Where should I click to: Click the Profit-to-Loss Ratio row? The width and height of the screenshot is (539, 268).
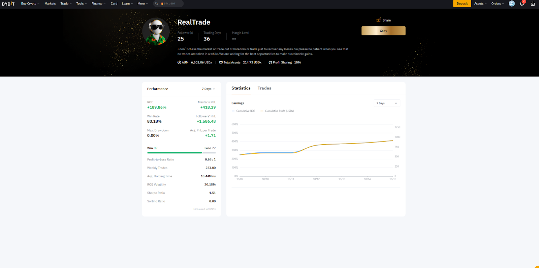[181, 159]
